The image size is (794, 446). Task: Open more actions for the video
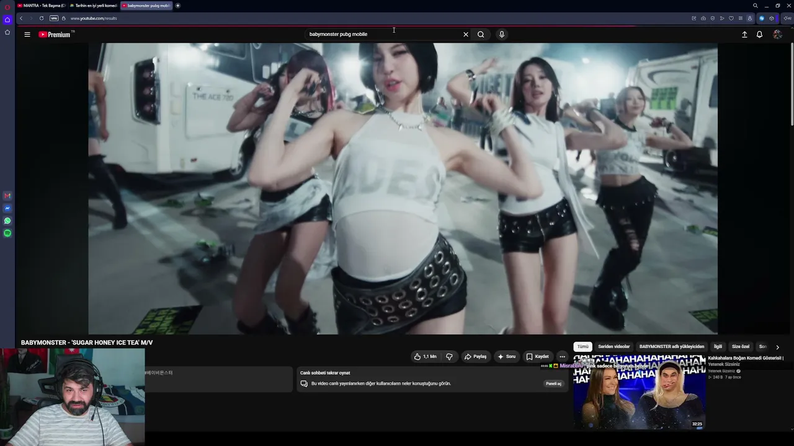562,357
